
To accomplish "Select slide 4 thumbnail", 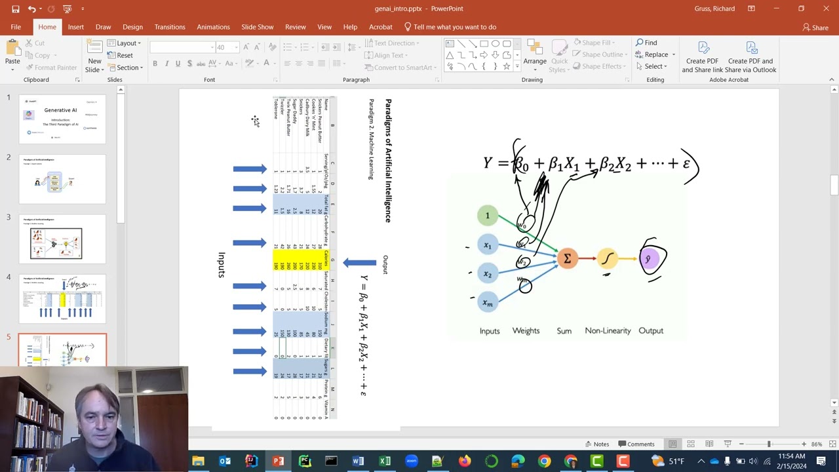I will 62,299.
